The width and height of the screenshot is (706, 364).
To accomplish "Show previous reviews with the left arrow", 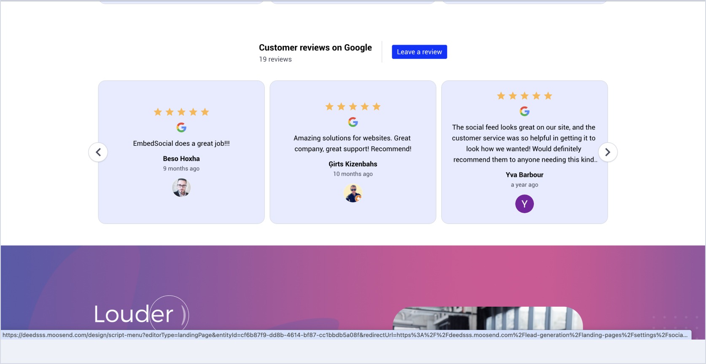I will [x=98, y=152].
